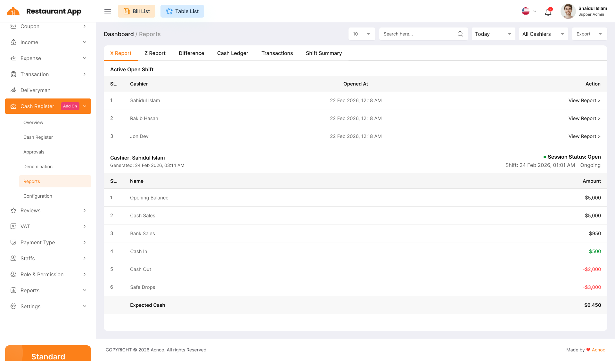View Report for Jon Dev
The width and height of the screenshot is (615, 361).
coord(585,136)
